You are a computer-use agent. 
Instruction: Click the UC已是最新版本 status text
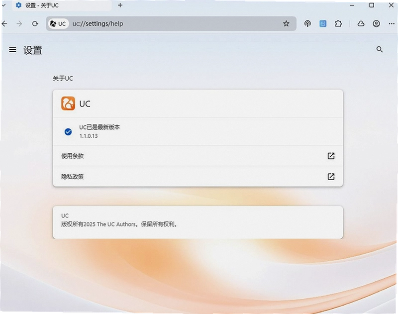[99, 127]
